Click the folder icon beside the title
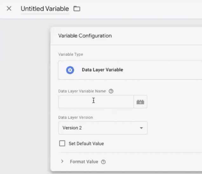Screen dimensions: 202x174 (77, 9)
